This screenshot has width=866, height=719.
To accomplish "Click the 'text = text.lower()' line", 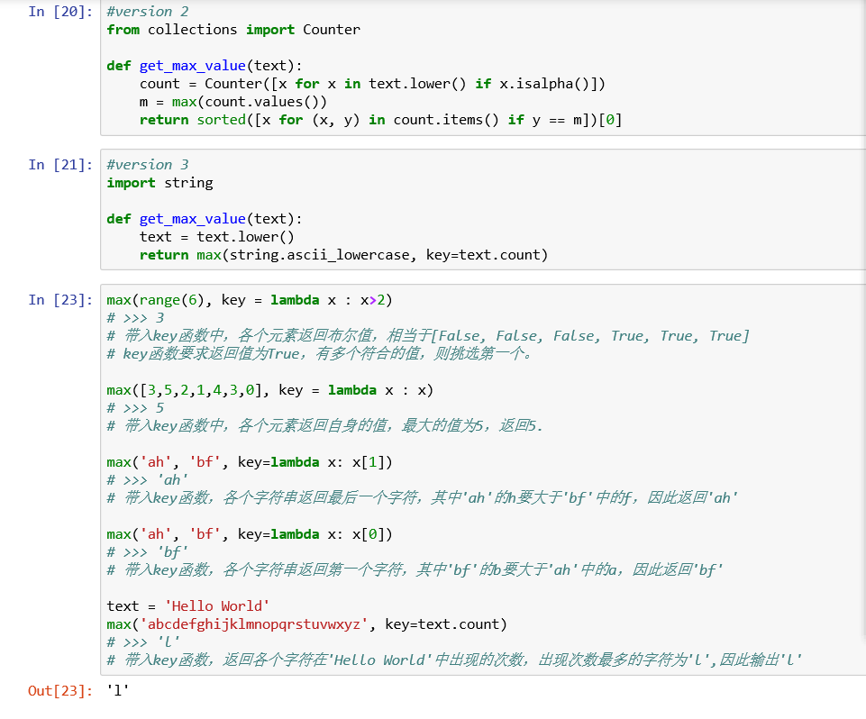I will 216,237.
